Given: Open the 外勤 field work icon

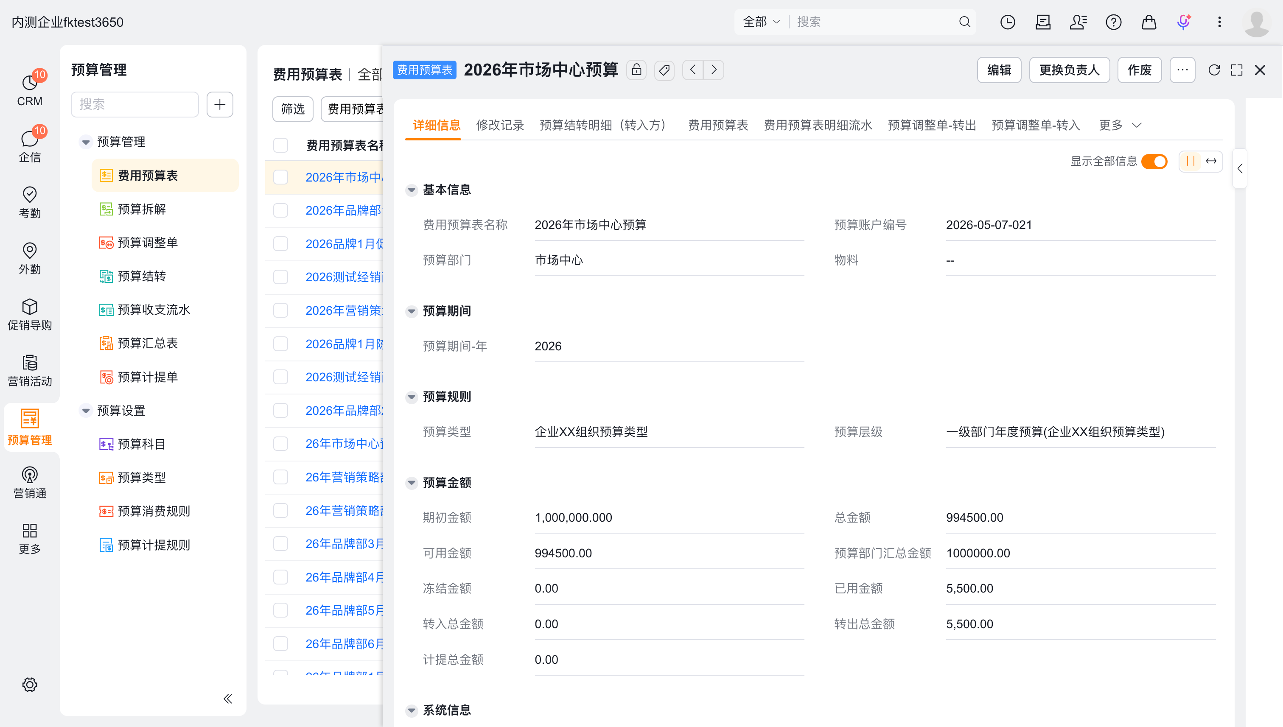Looking at the screenshot, I should 29,258.
